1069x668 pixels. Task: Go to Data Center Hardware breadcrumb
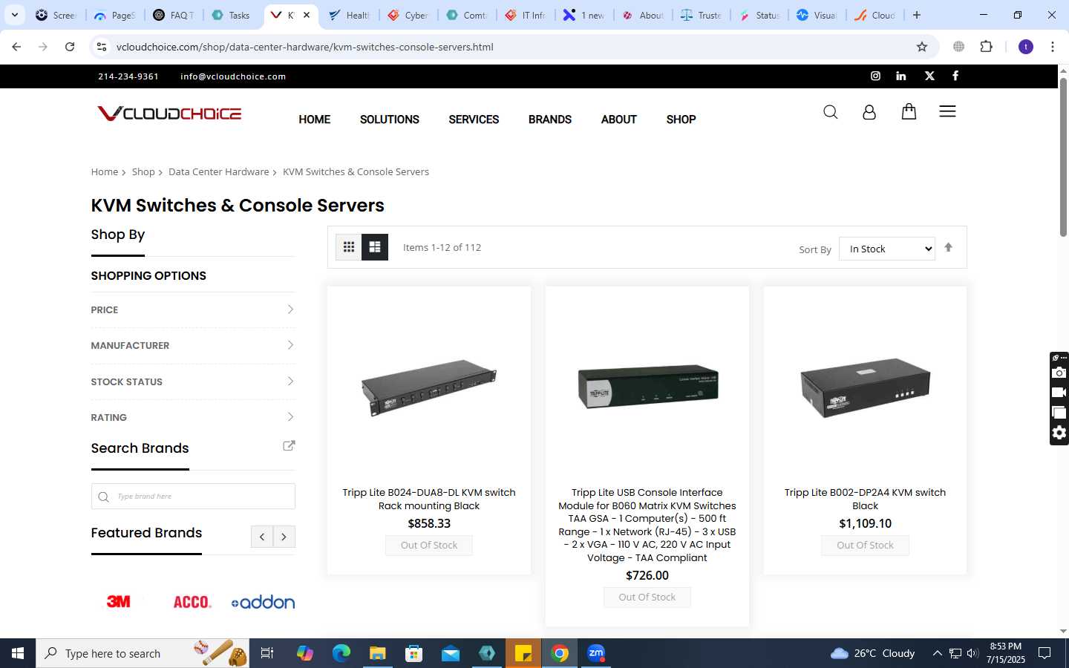[x=218, y=171]
